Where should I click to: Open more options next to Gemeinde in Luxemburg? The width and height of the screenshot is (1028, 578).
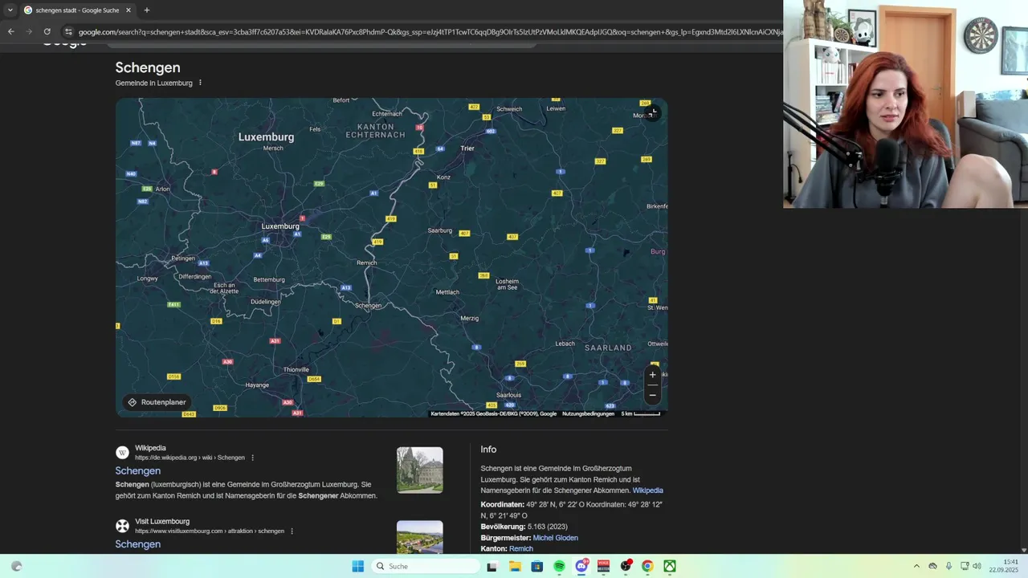coord(200,83)
